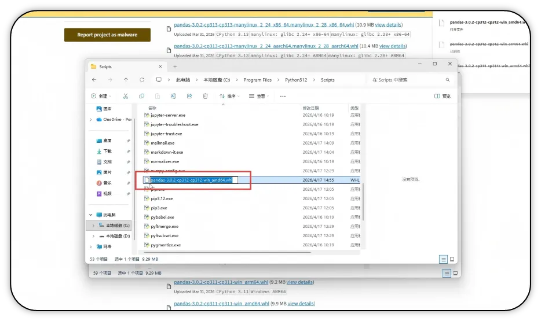Expand the 本地磁盘 (C:) drive node
This screenshot has width=541, height=321.
[93, 225]
